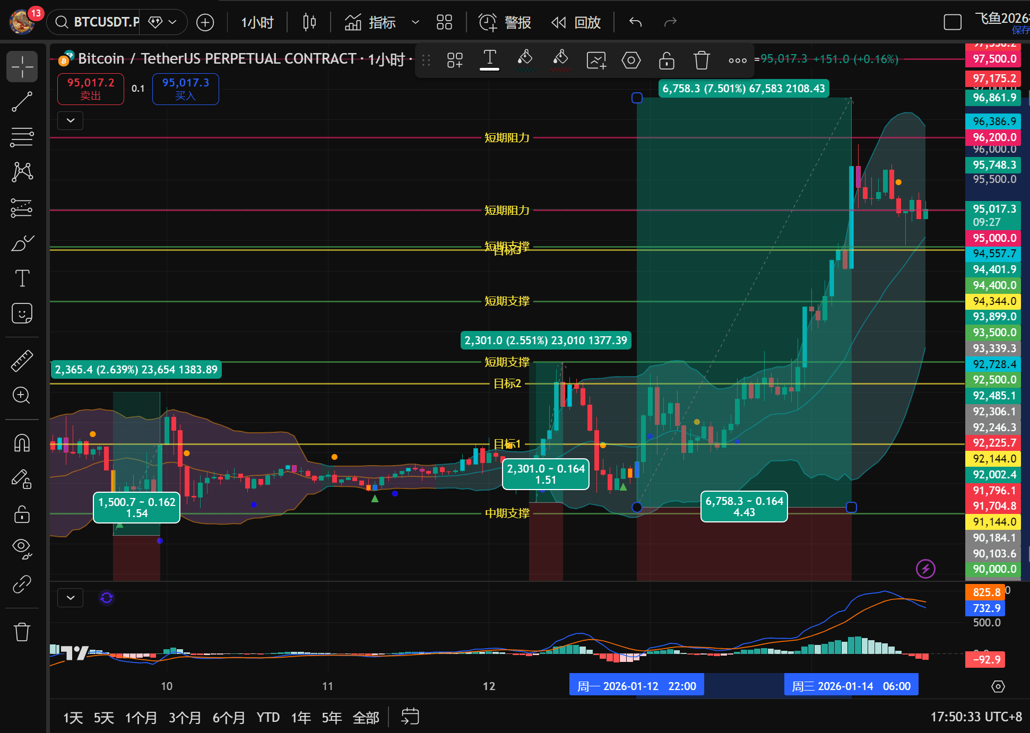
Task: Delete drawing with floating toolbar trash icon
Action: tap(702, 60)
